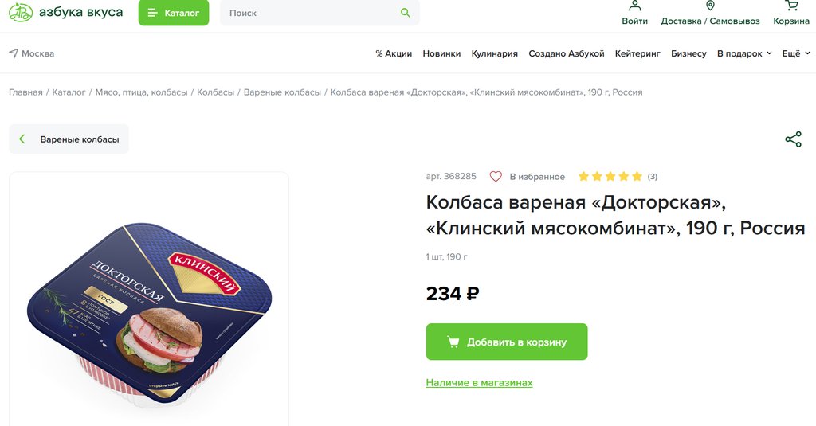The image size is (816, 426).
Task: Click the Азбука вкуса logo
Action: point(65,13)
